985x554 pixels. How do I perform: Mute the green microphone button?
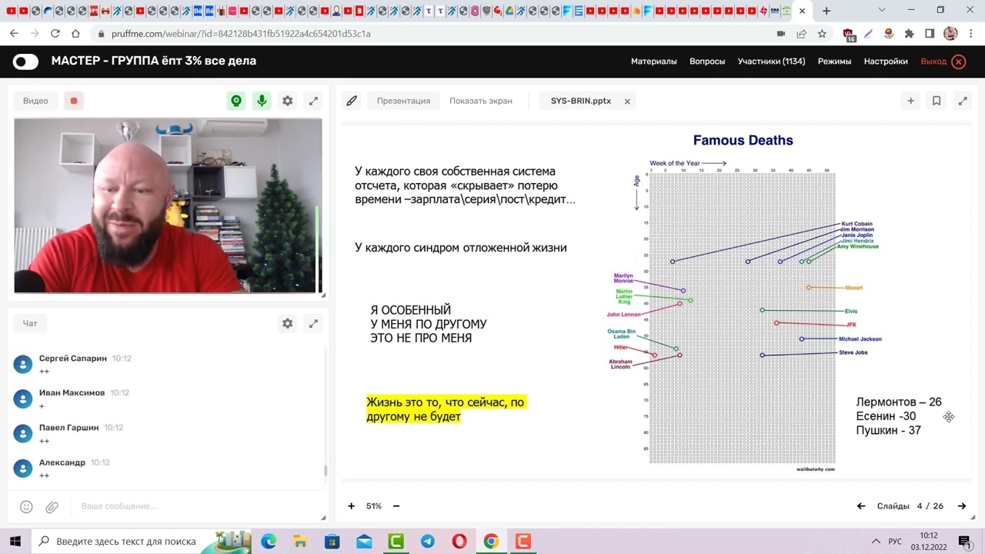pyautogui.click(x=262, y=101)
